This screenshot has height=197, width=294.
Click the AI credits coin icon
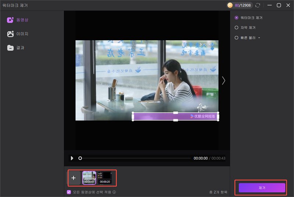[230, 5]
